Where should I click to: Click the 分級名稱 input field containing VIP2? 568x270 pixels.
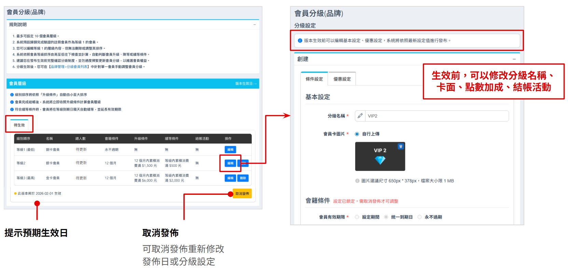coord(437,116)
